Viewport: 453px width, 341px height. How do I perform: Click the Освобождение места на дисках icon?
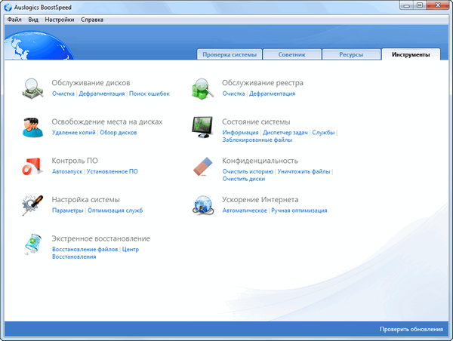click(32, 127)
